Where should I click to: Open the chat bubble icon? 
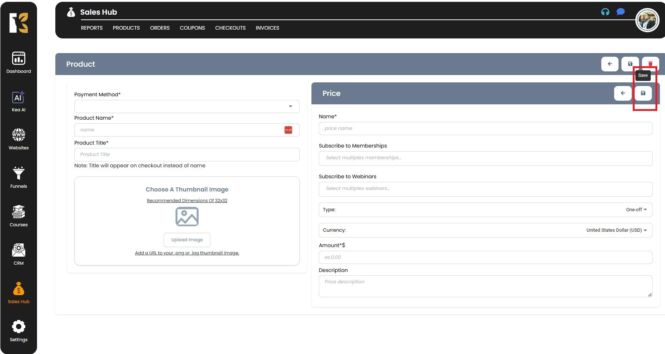coord(620,12)
